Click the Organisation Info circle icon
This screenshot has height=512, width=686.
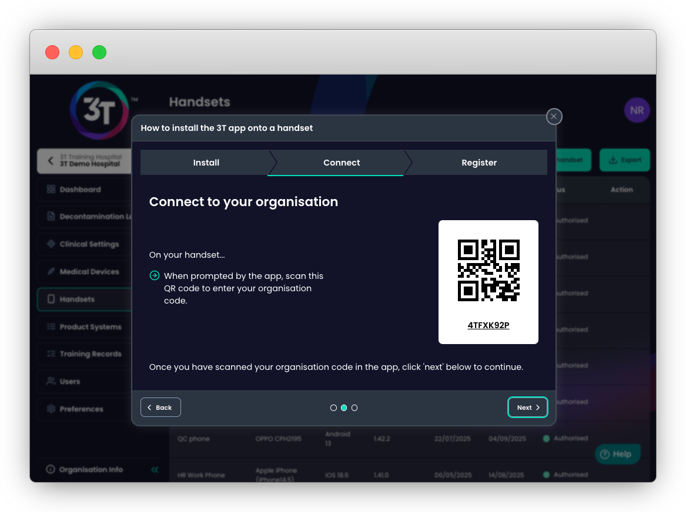[x=51, y=469]
